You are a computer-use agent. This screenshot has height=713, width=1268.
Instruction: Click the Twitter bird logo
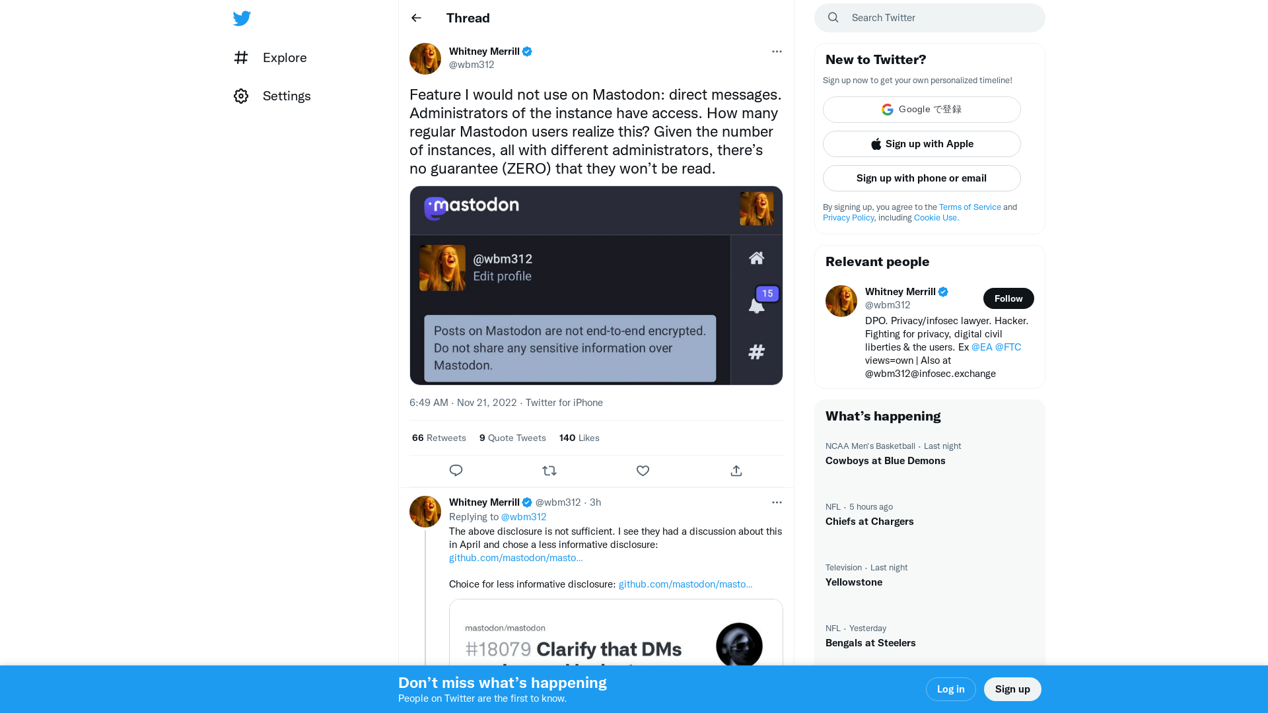[x=242, y=18]
